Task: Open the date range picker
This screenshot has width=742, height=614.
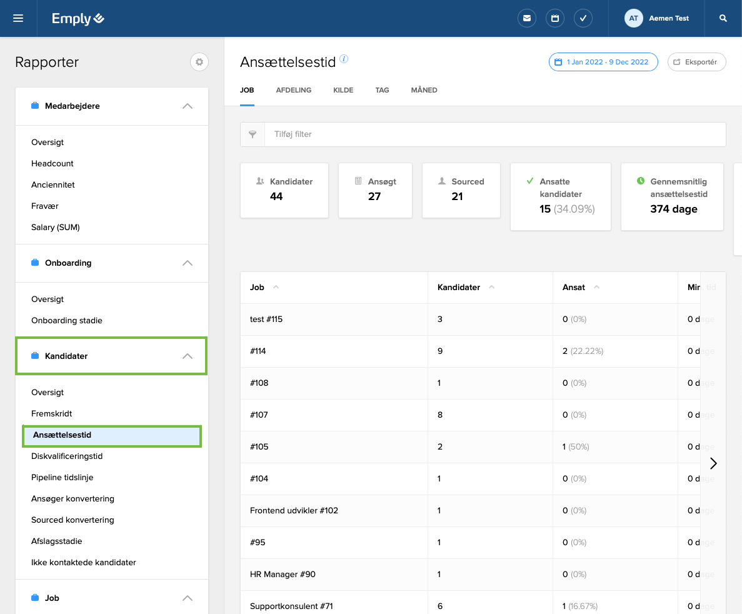Action: coord(603,62)
